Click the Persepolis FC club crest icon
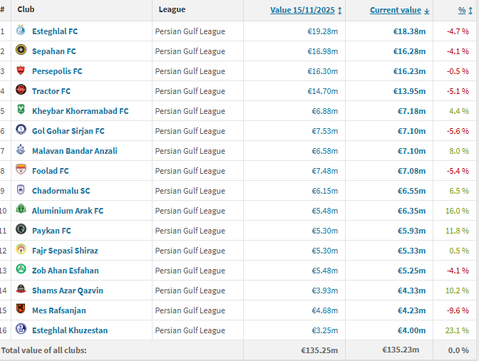 point(21,71)
